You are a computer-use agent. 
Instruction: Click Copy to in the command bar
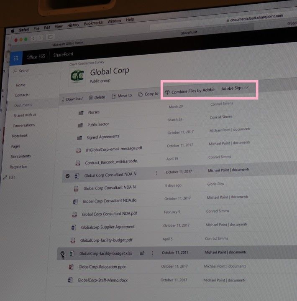pos(148,94)
